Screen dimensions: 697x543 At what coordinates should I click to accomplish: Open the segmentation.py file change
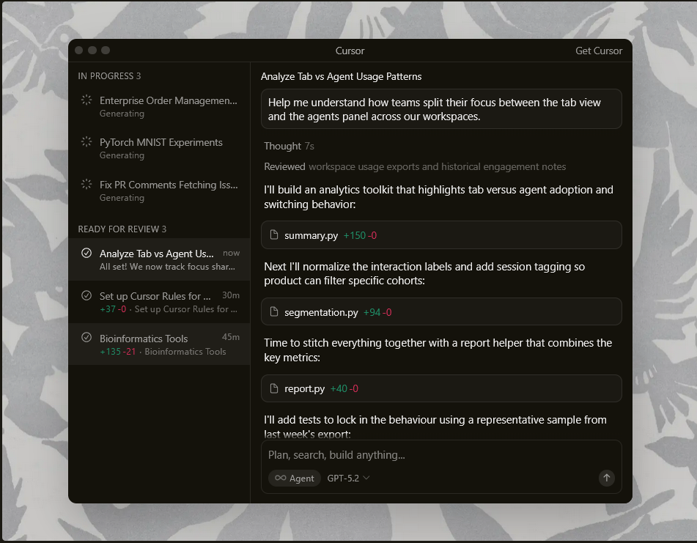[441, 312]
